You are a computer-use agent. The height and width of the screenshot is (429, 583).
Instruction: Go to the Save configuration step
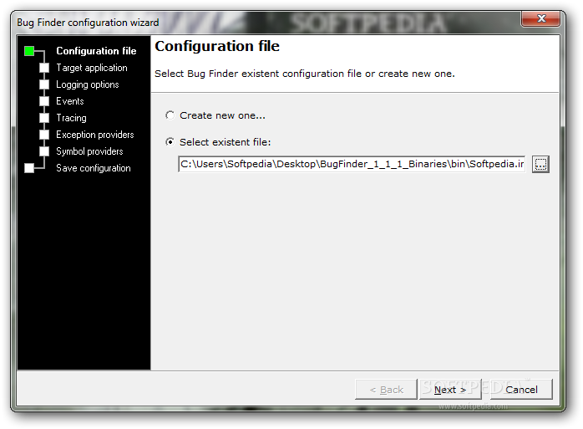tap(94, 168)
